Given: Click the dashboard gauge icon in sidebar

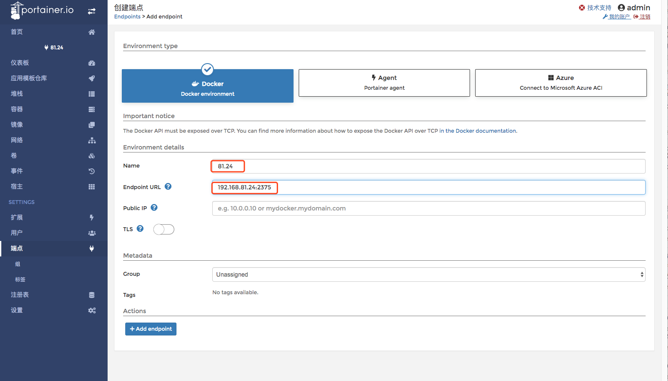Looking at the screenshot, I should (x=92, y=63).
